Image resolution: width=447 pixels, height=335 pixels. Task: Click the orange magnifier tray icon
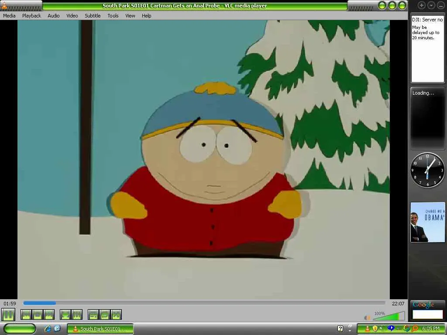click(x=414, y=329)
